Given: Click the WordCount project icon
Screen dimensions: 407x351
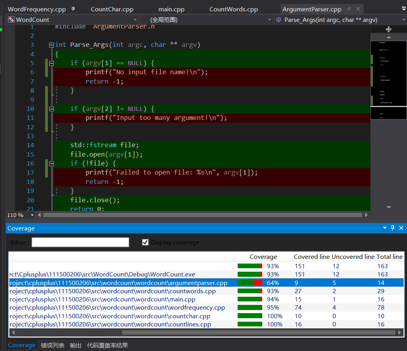Looking at the screenshot, I should [x=11, y=20].
